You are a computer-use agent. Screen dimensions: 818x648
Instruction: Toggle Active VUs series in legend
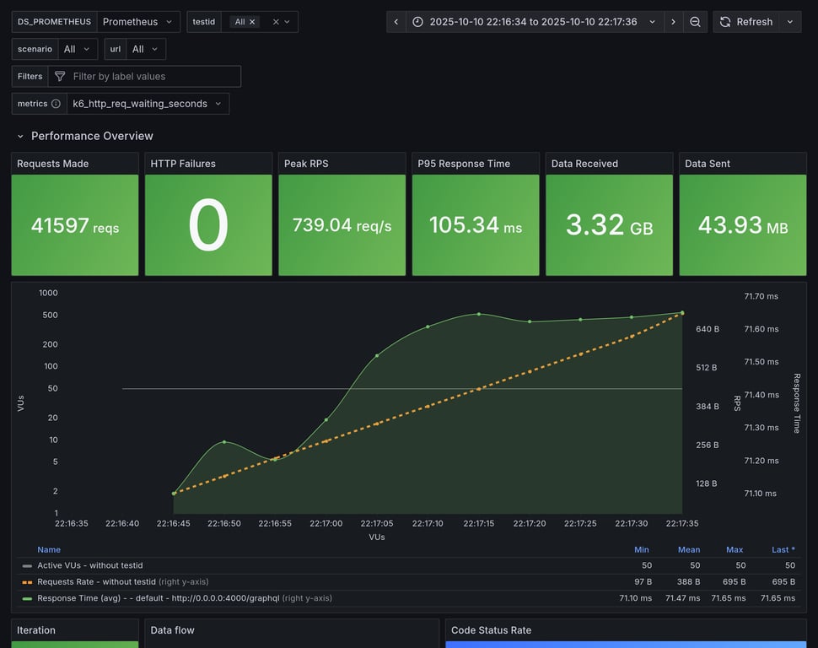pyautogui.click(x=89, y=565)
